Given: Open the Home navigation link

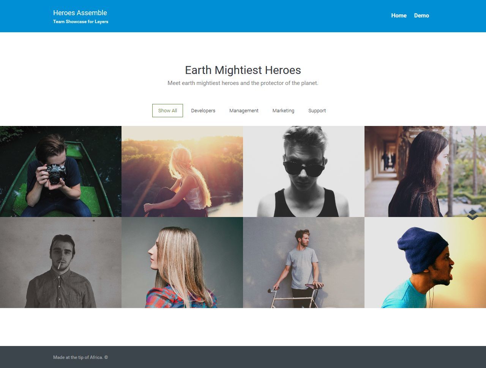Looking at the screenshot, I should [399, 16].
